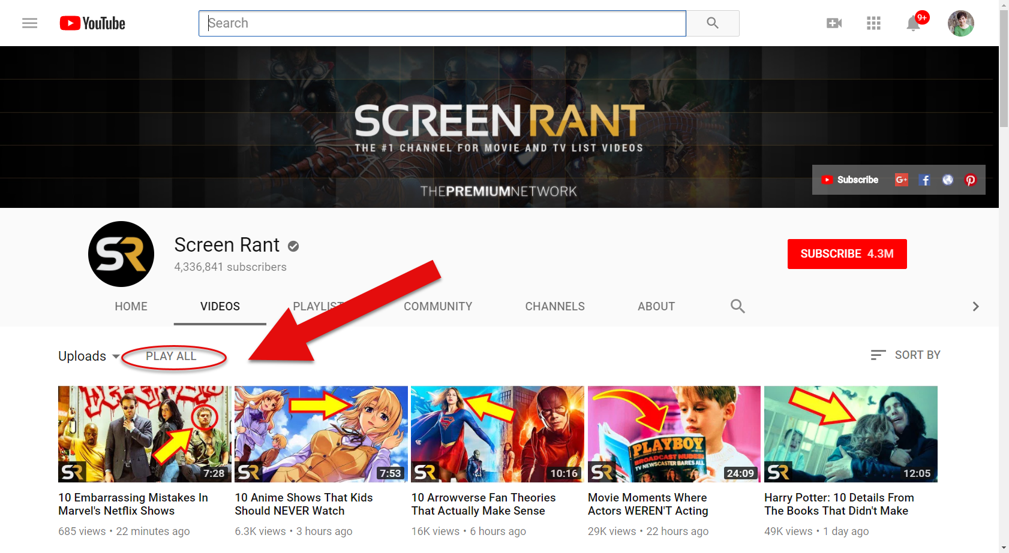This screenshot has height=553, width=1009.
Task: Show more channel tabs with right chevron
Action: point(975,306)
